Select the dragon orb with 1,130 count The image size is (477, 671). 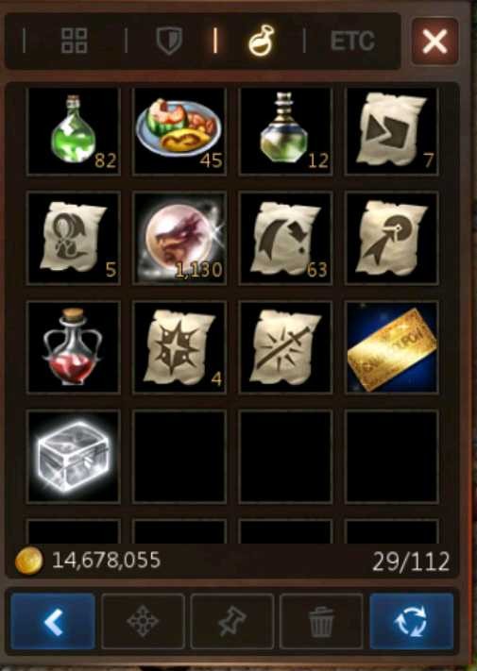[x=179, y=238]
